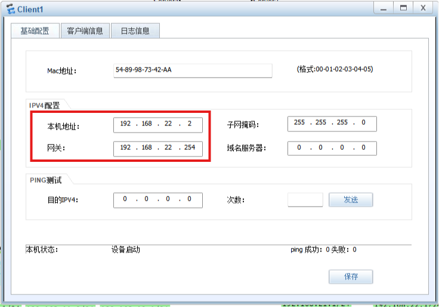Screen dimensions: 439x307
Task: Open the 客户端信息 tab
Action: click(85, 31)
